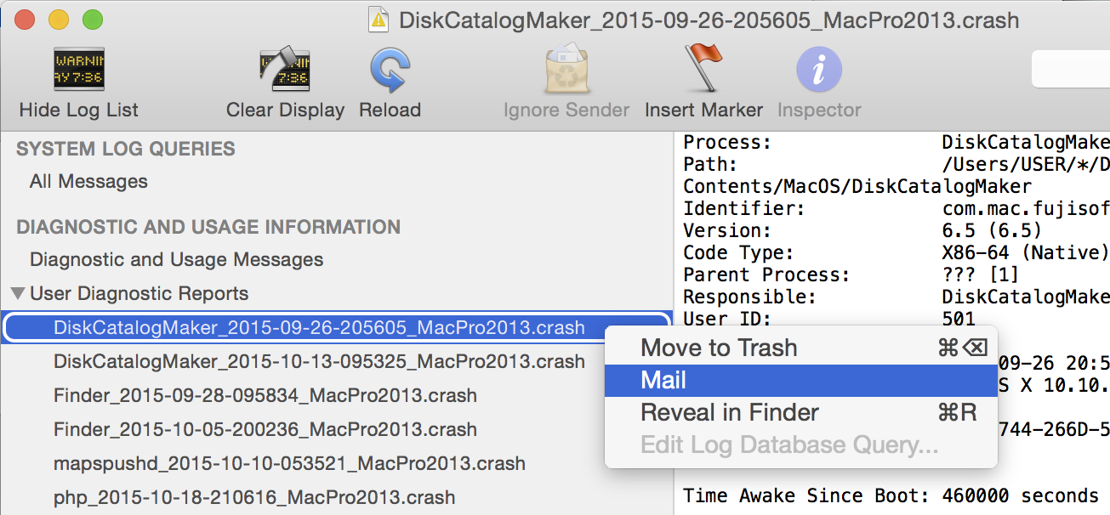
Task: Click the Insert Marker flag icon
Action: tap(703, 68)
